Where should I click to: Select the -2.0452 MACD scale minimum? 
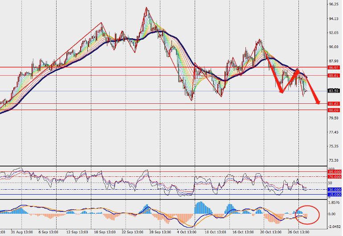pos(335,227)
